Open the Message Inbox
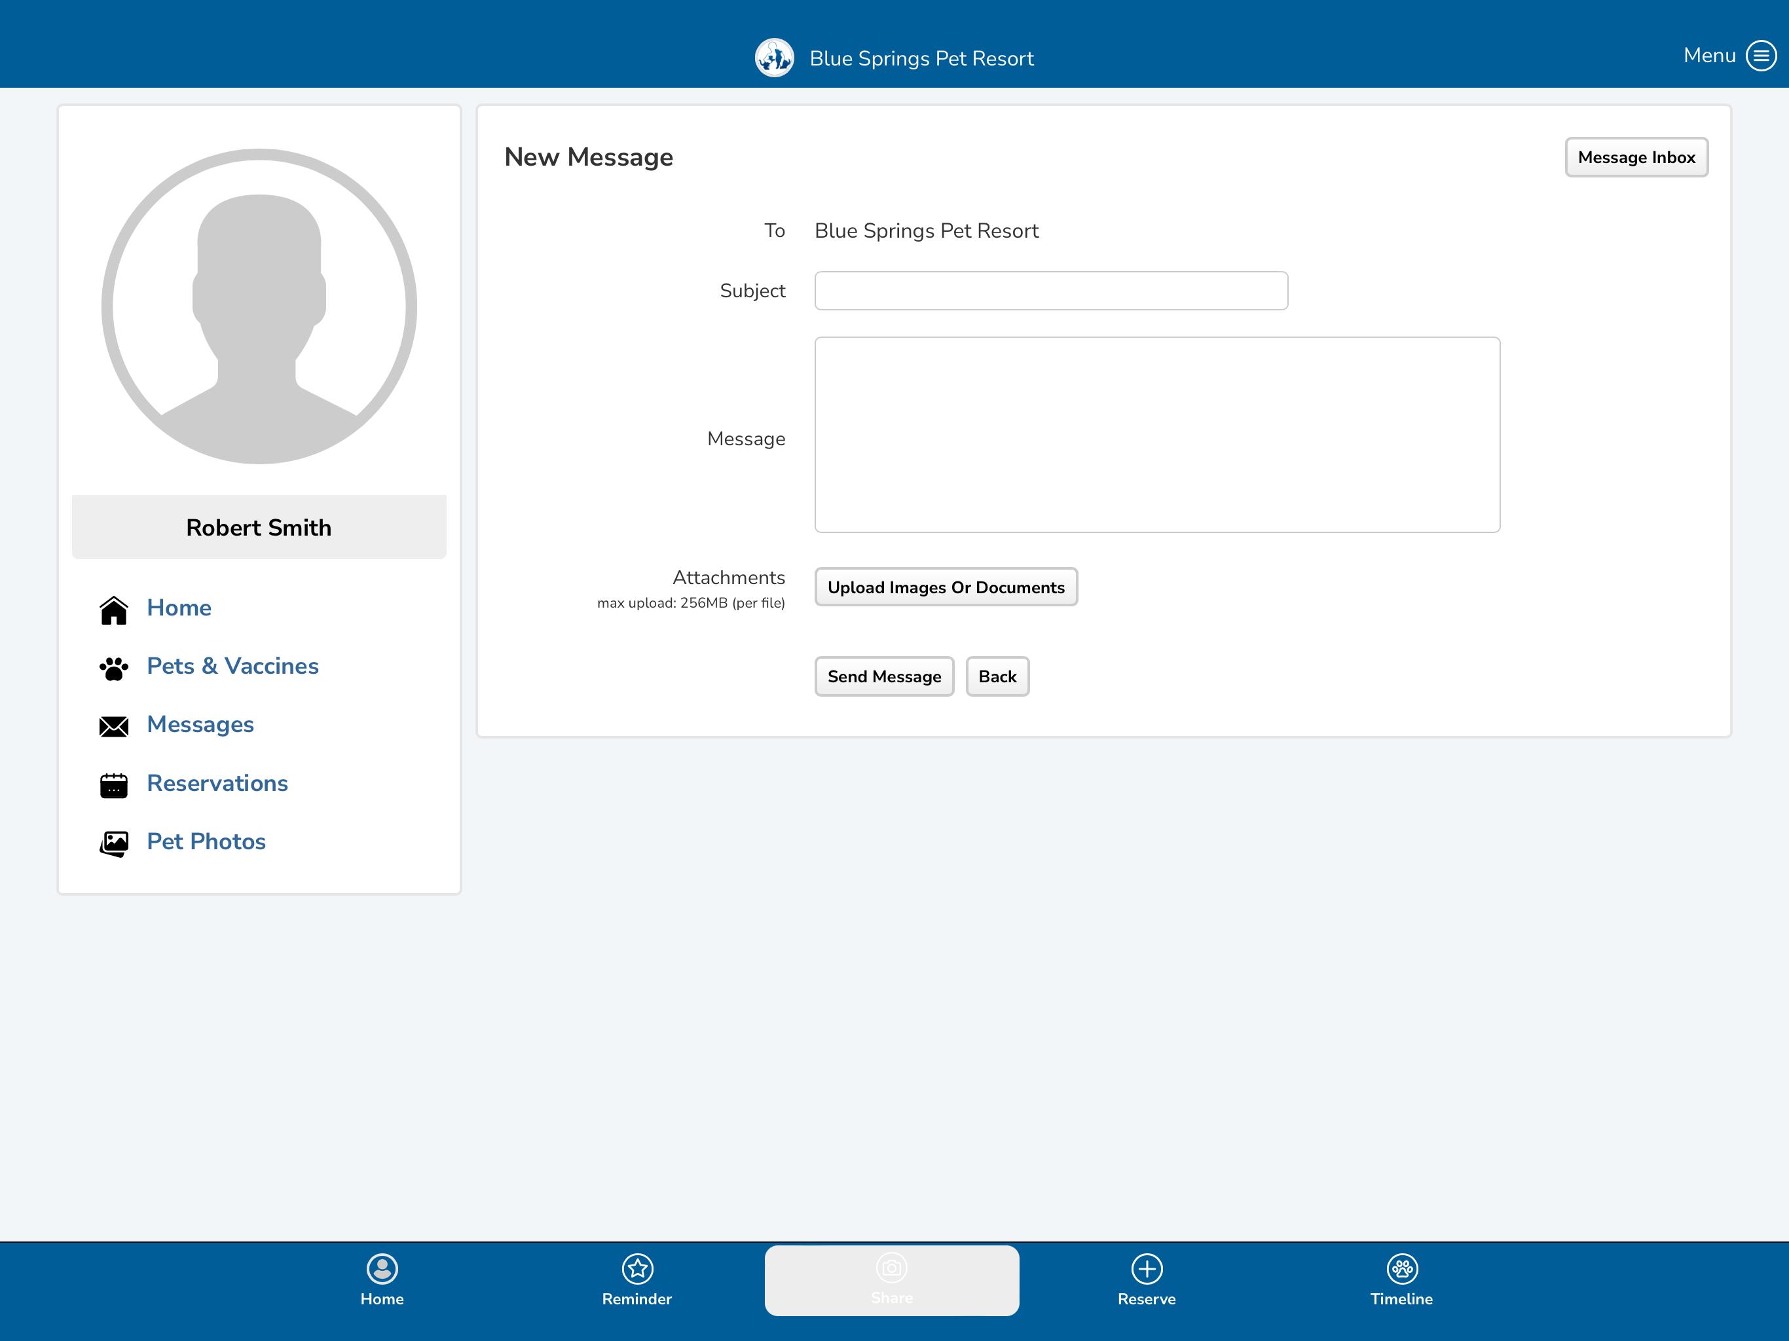This screenshot has width=1789, height=1341. tap(1636, 157)
